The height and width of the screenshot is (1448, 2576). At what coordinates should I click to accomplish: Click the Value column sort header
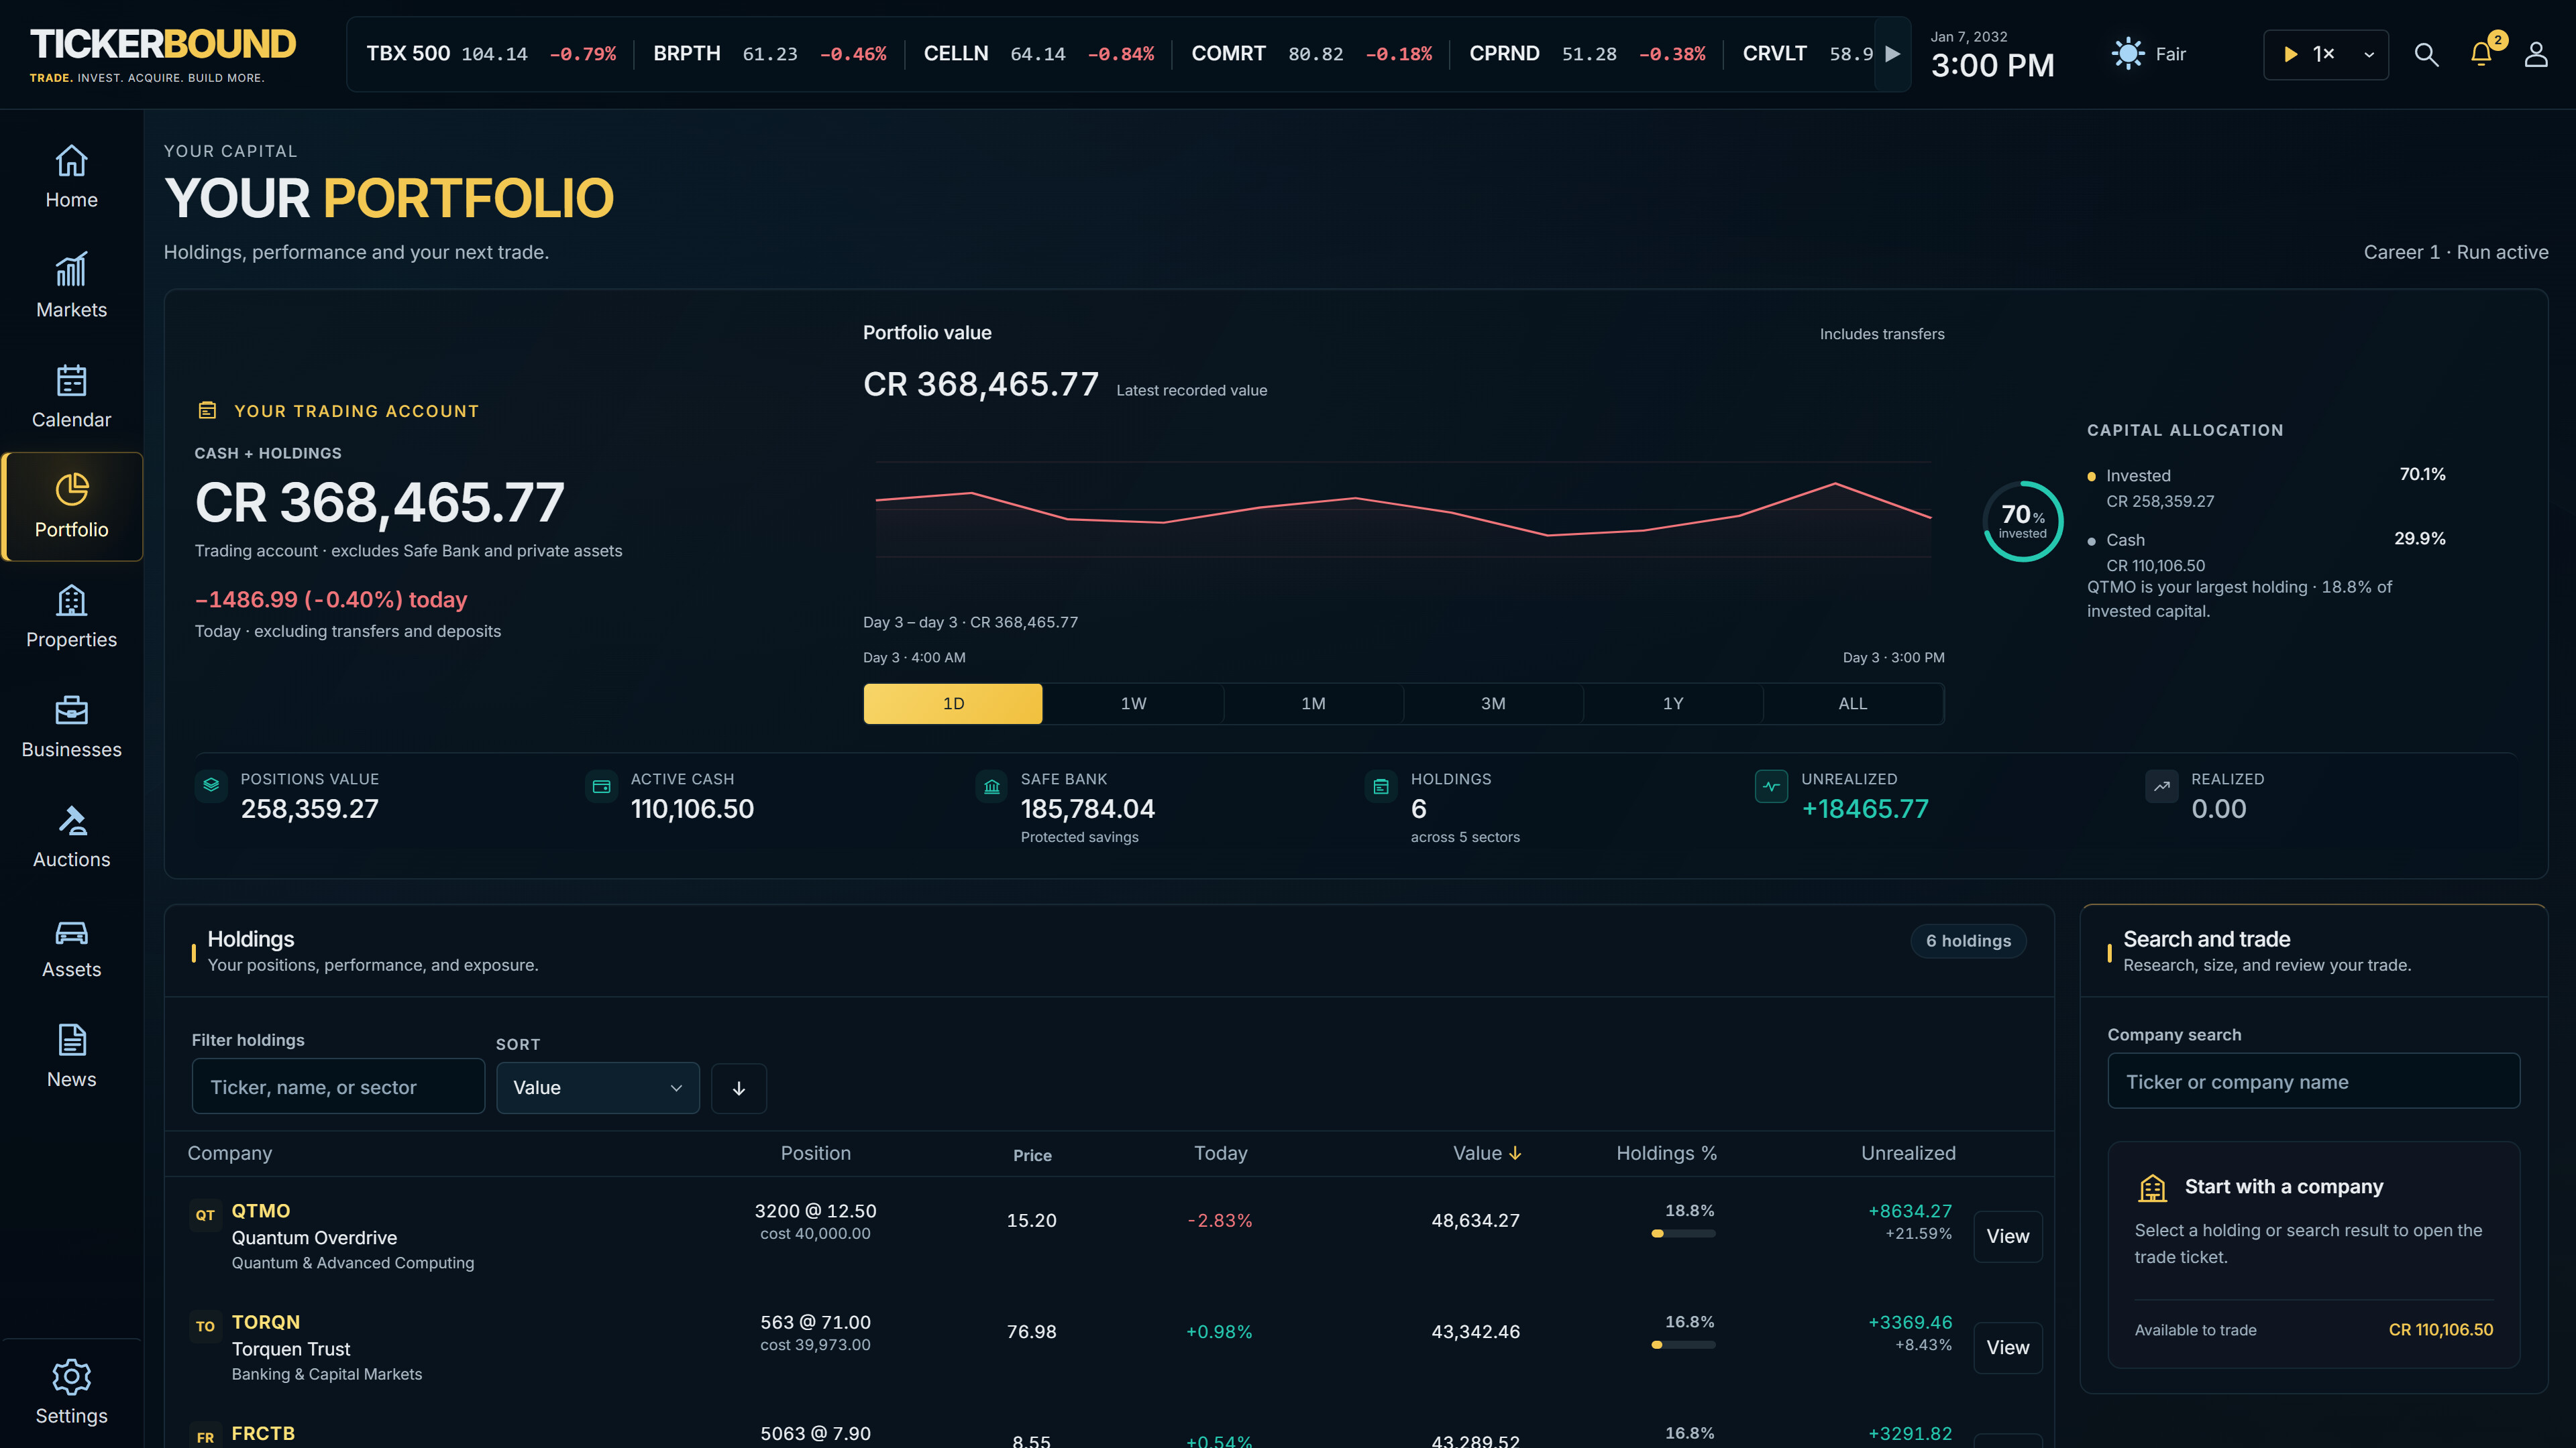pos(1486,1153)
